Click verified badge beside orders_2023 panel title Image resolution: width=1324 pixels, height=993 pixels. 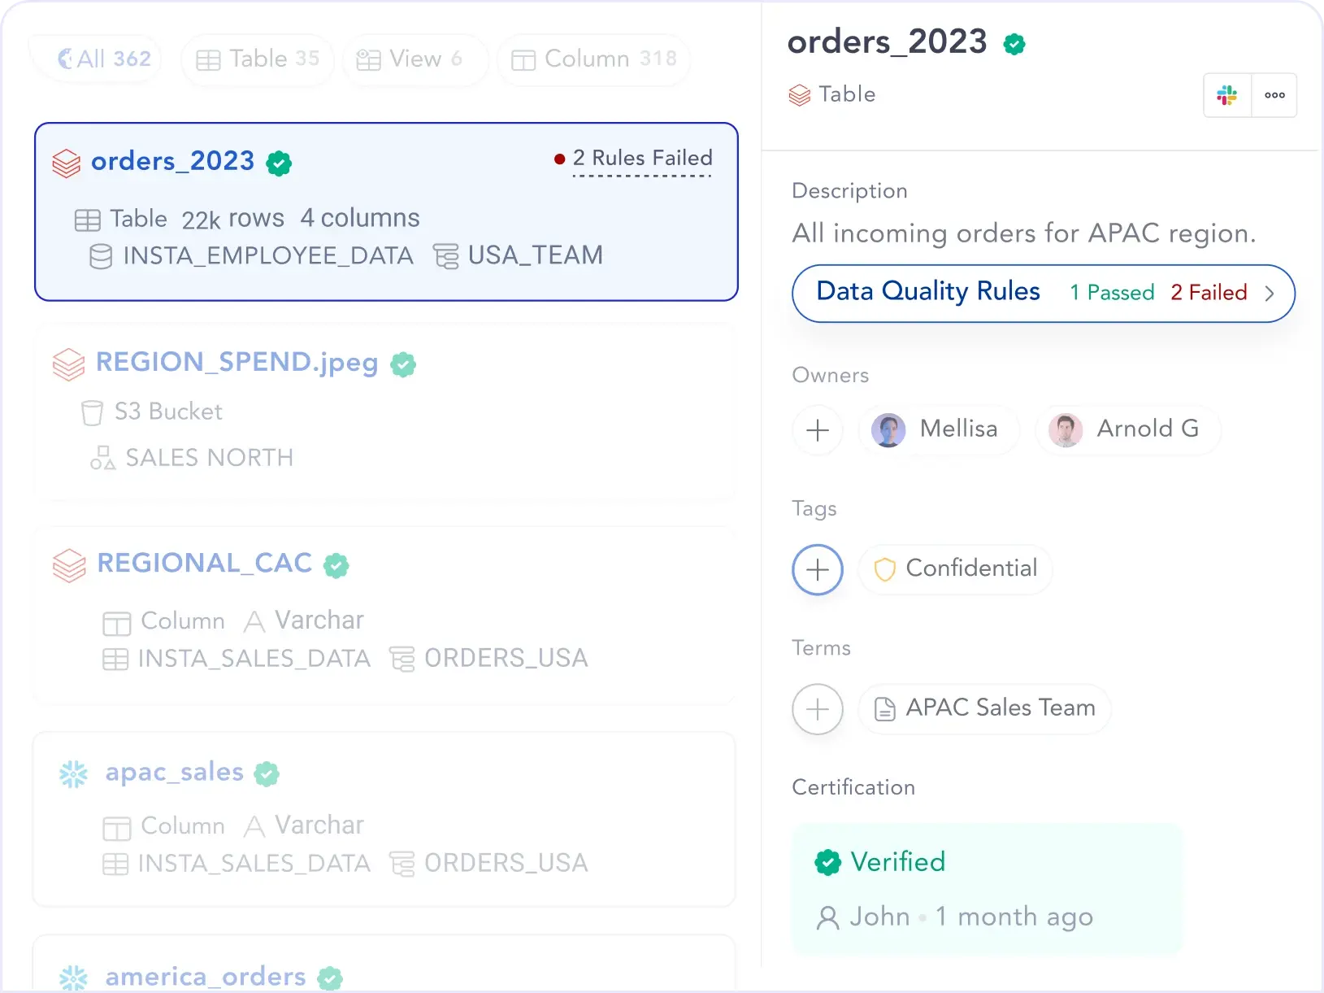click(1014, 44)
